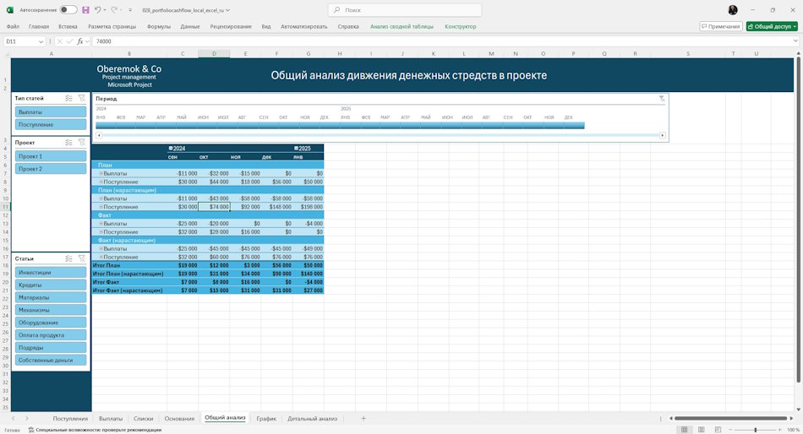Toggle multi-select in the Статьи slicer
Image resolution: width=803 pixels, height=434 pixels.
coord(68,258)
